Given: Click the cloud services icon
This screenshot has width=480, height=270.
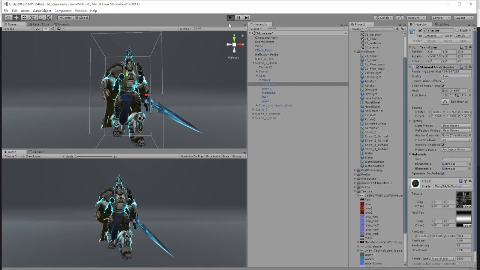Looking at the screenshot, I should click(x=400, y=18).
